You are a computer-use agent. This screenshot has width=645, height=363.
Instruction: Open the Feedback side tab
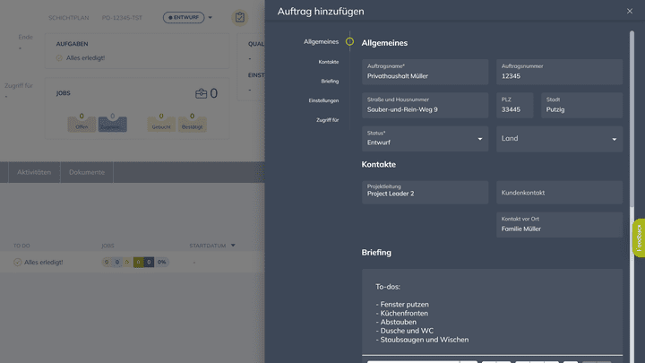click(x=639, y=238)
